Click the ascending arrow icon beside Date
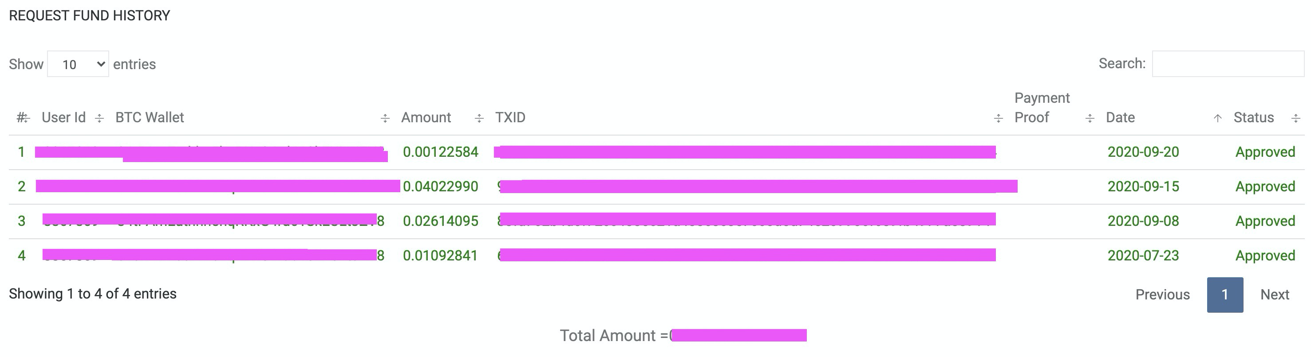Image resolution: width=1311 pixels, height=357 pixels. pyautogui.click(x=1217, y=118)
